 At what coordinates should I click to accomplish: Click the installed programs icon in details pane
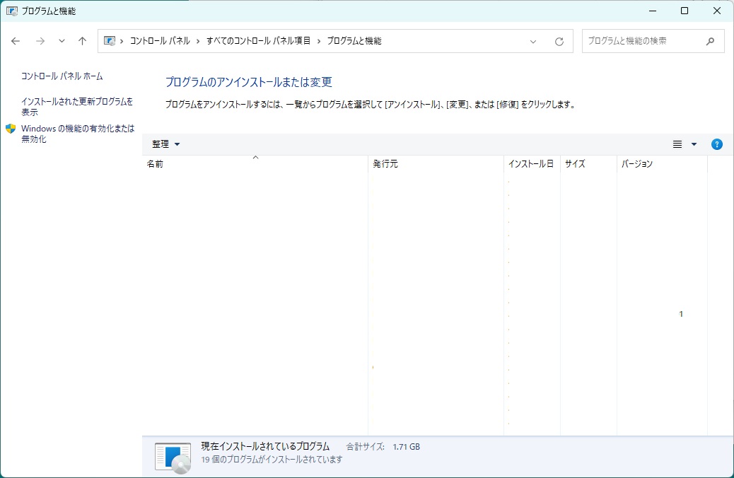[x=173, y=457]
